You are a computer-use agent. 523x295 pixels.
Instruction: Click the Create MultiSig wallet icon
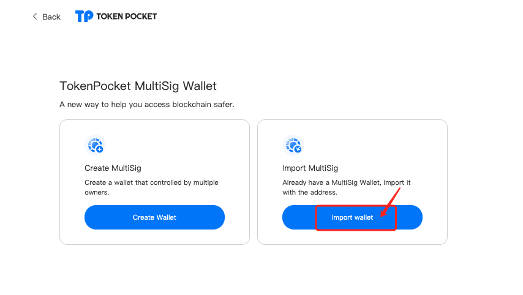94,145
